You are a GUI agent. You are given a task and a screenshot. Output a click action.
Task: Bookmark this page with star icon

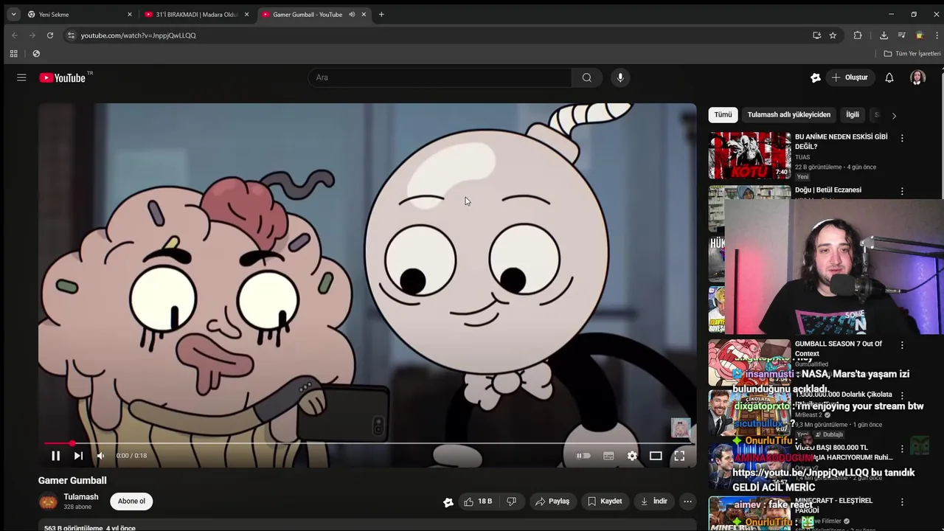[x=833, y=35]
